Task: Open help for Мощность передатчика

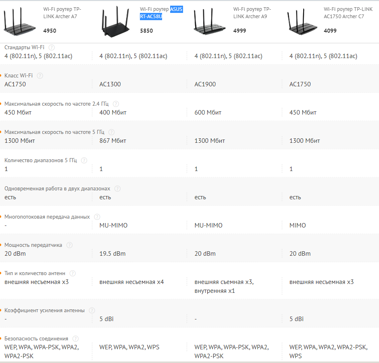Action: [69, 245]
